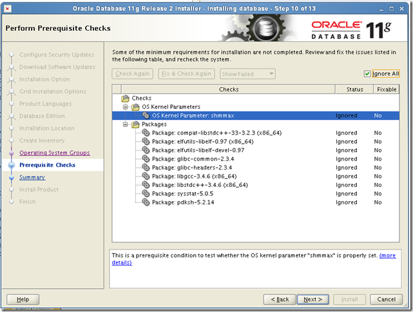Click Fixable No value for shmmax

378,115
